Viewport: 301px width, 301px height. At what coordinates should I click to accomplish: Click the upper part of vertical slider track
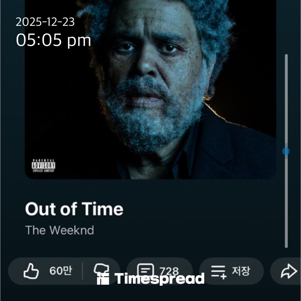tap(286, 100)
